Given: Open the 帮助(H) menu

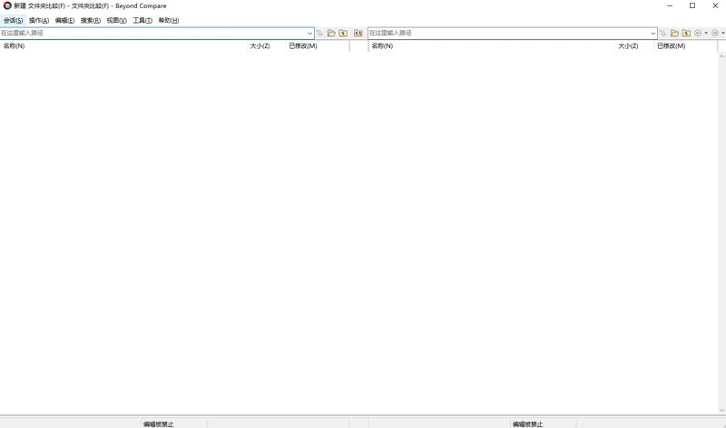Looking at the screenshot, I should point(169,20).
